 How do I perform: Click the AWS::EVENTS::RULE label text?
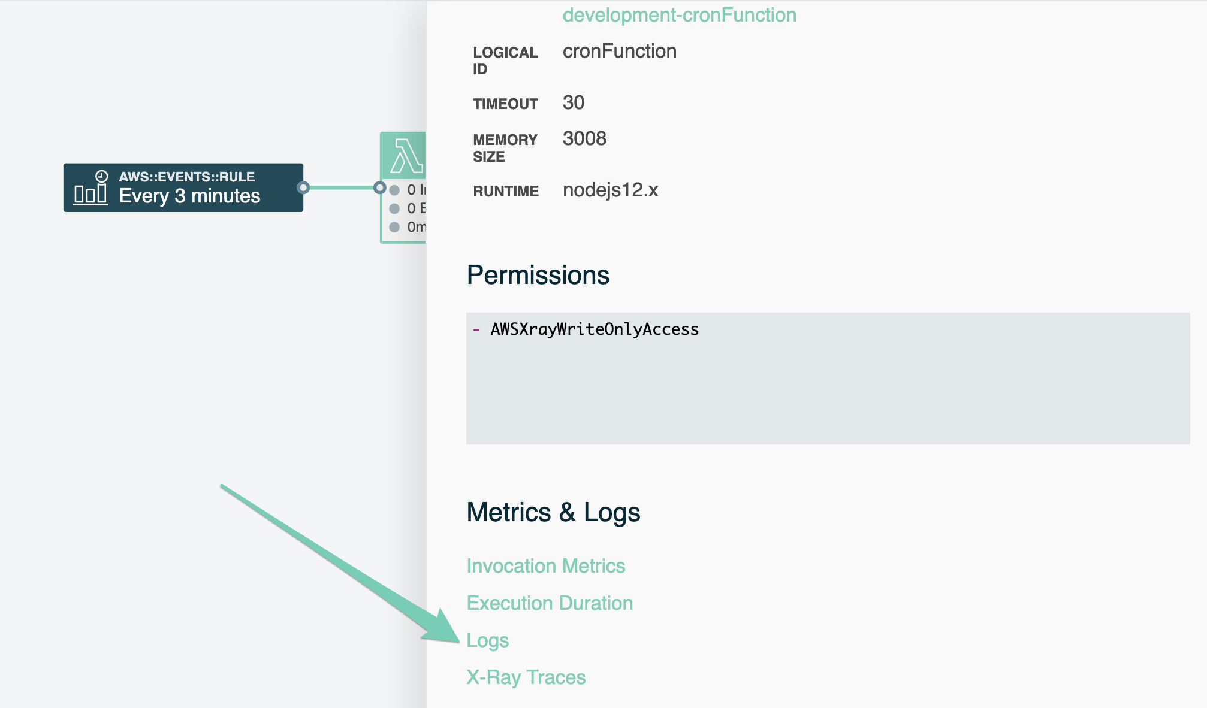tap(186, 177)
